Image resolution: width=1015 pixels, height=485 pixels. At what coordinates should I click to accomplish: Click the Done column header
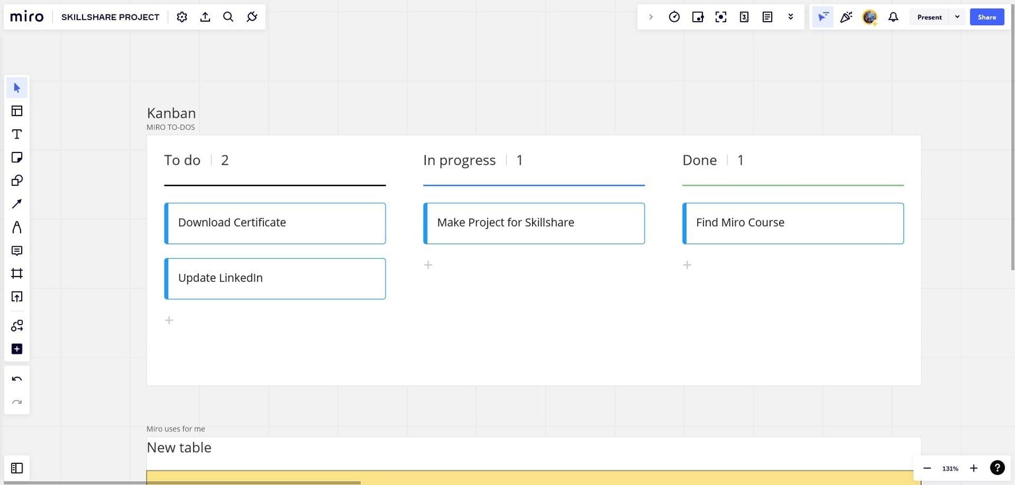[x=699, y=160]
